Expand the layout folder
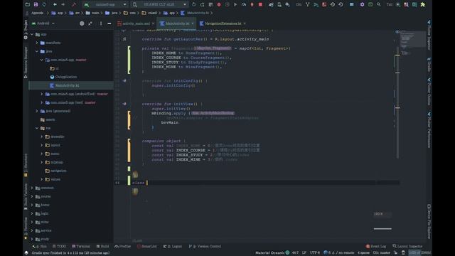This screenshot has width=455, height=256. (x=41, y=145)
